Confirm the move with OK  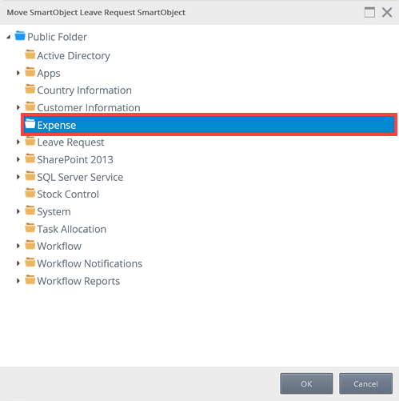[306, 383]
